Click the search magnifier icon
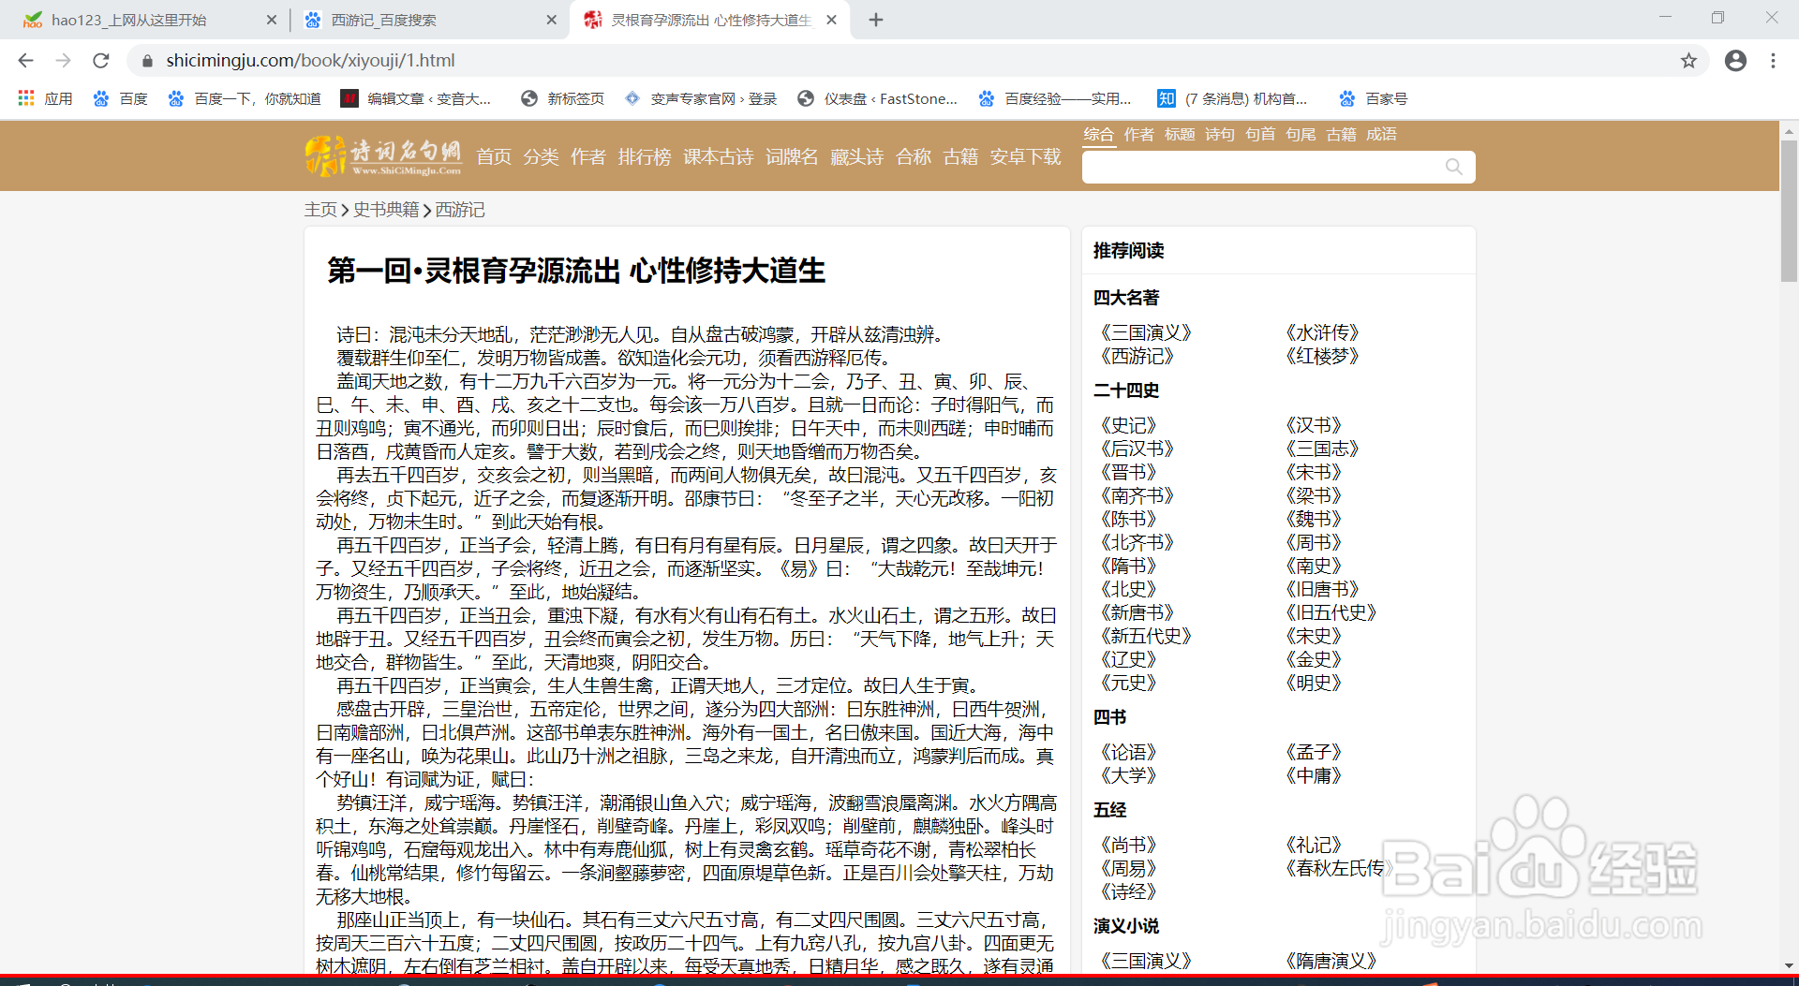 coord(1453,167)
